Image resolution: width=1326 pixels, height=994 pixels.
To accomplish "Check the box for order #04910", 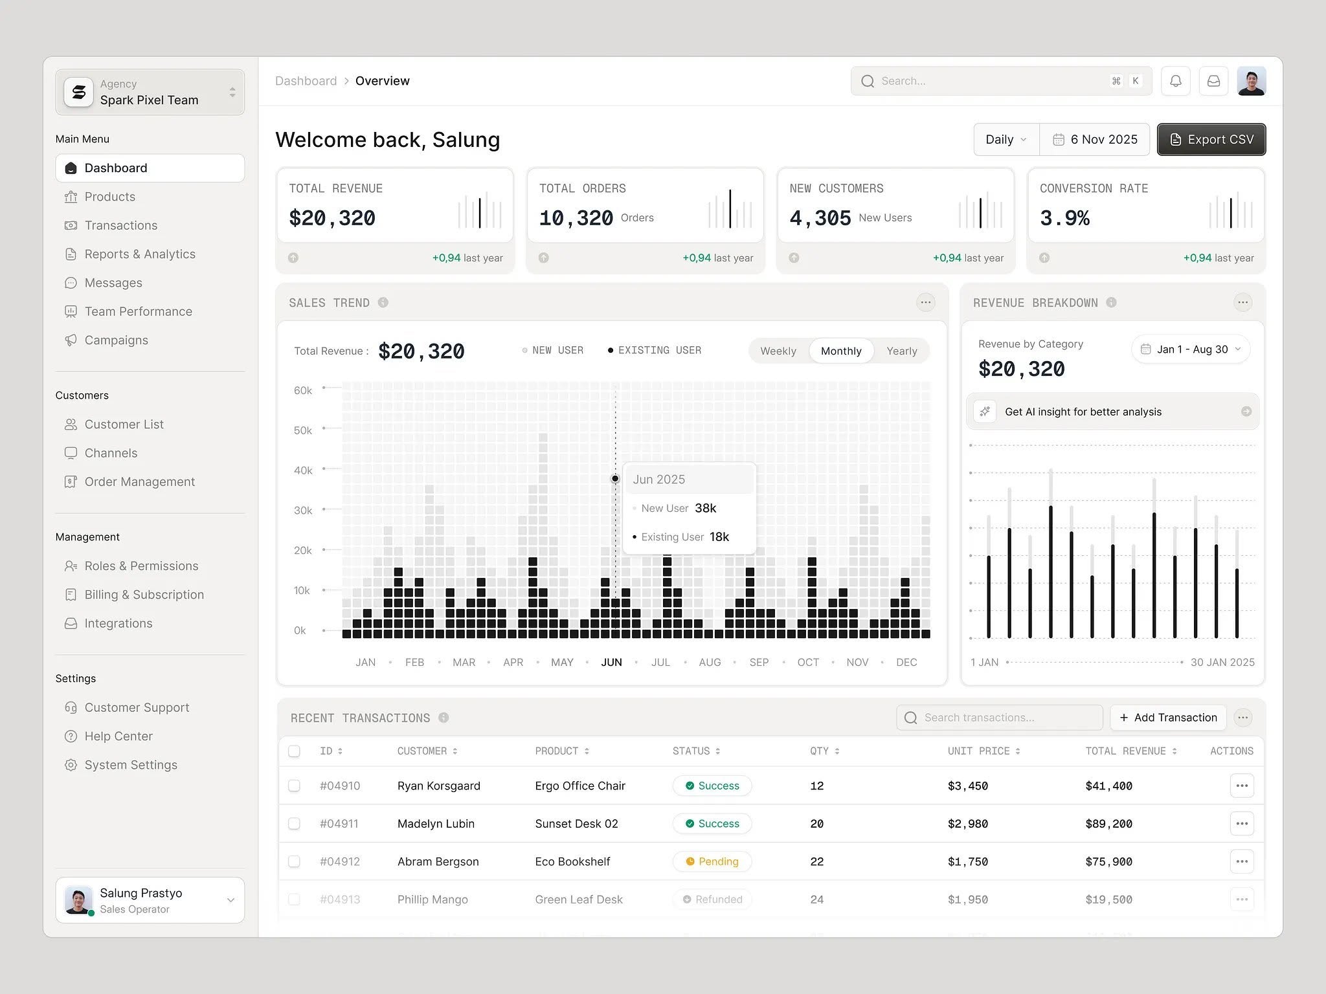I will pos(294,786).
